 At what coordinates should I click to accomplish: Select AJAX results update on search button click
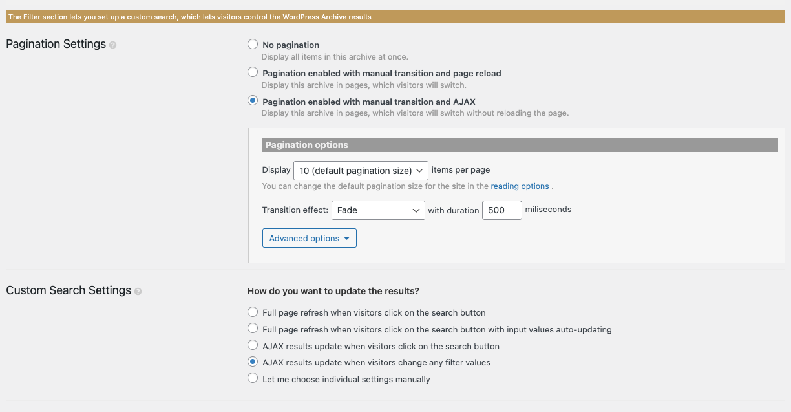[x=253, y=346]
